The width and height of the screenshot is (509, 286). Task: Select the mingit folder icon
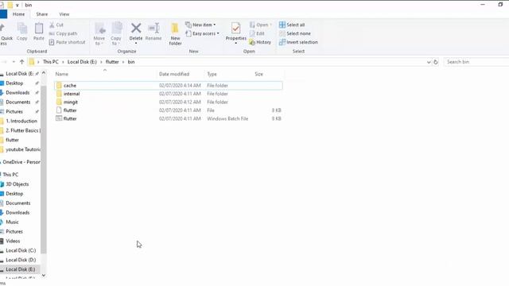click(x=59, y=102)
